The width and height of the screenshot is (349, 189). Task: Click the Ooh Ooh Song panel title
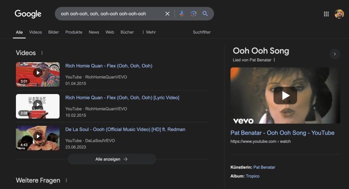click(x=261, y=51)
